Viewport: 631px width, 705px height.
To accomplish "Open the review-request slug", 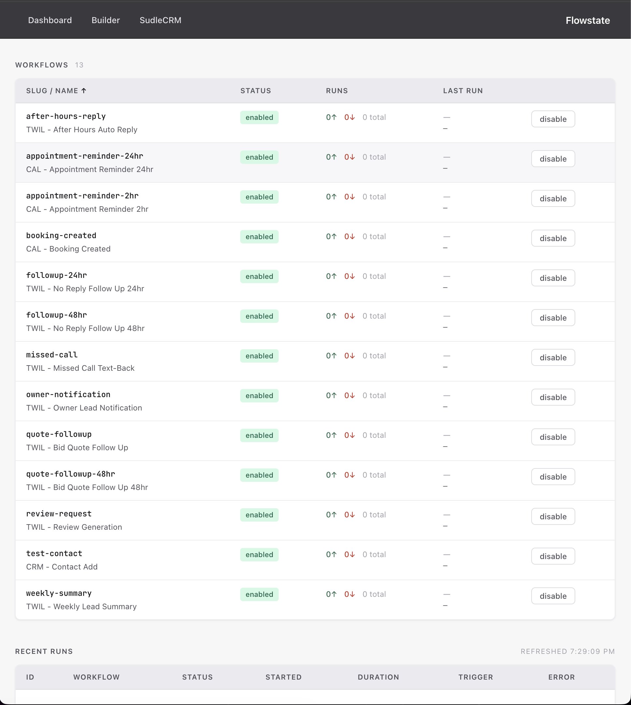I will tap(59, 514).
